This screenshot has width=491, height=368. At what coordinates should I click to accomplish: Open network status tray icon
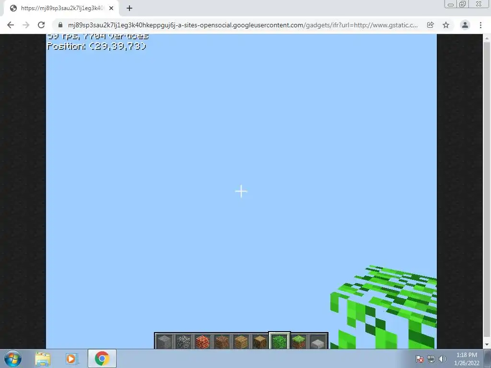[x=431, y=359]
